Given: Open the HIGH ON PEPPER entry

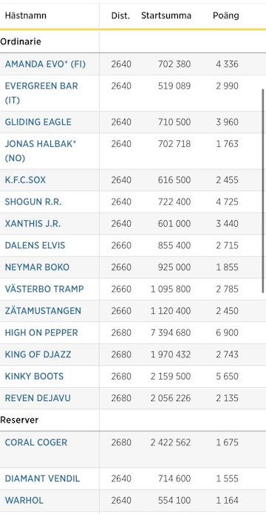Looking at the screenshot, I should click(x=41, y=333).
